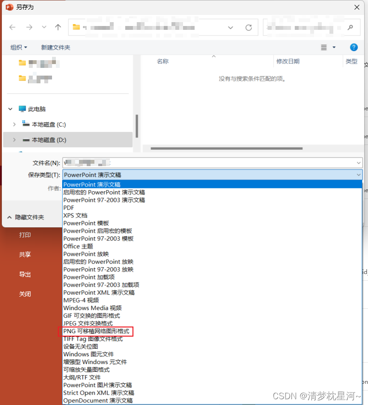Select 增强型 Windows 元文件 option
This screenshot has width=368, height=405.
pyautogui.click(x=212, y=362)
